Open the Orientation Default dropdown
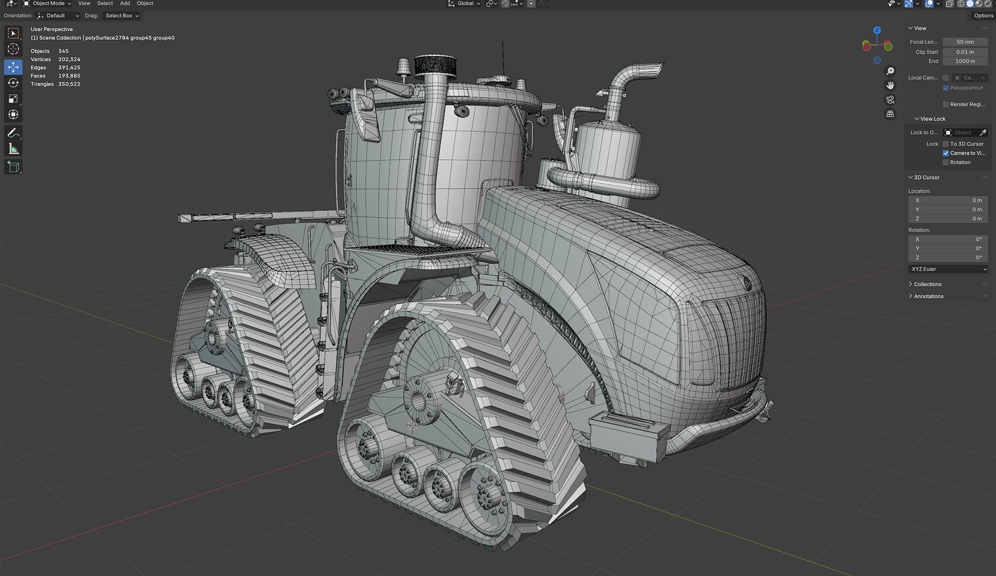The width and height of the screenshot is (996, 576). [x=58, y=16]
